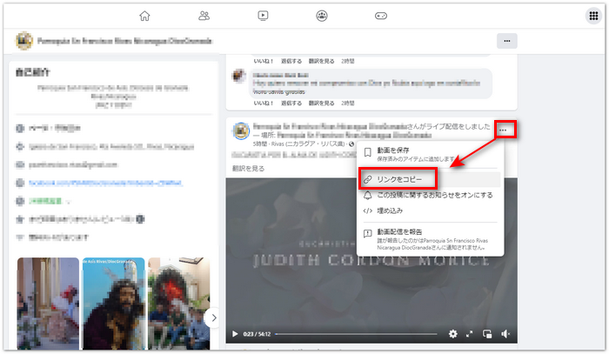Viewport: 609px width, 354px height.
Task: Show next photos with the arrow
Action: click(x=214, y=317)
